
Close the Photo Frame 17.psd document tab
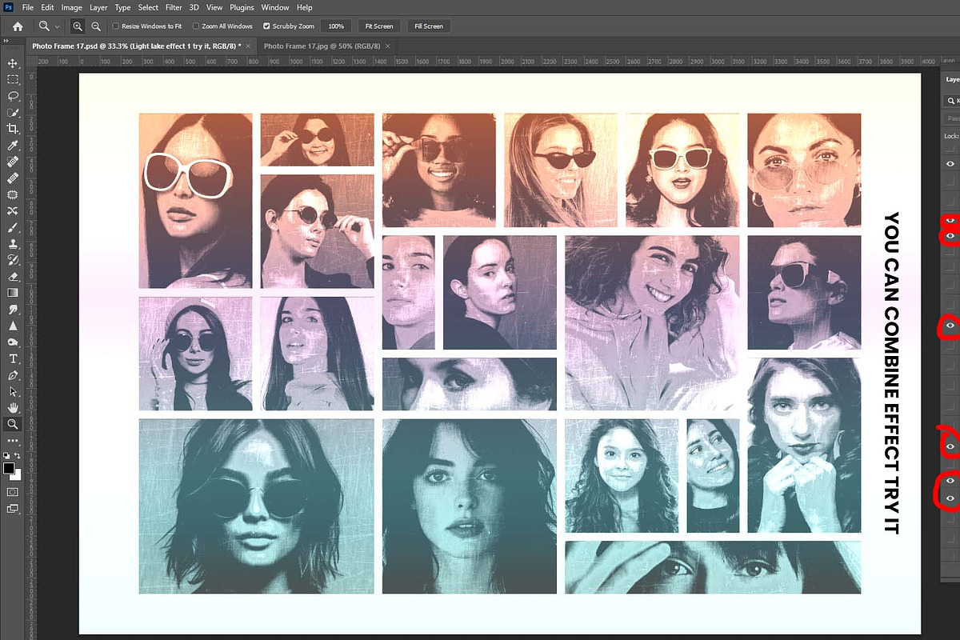(248, 46)
